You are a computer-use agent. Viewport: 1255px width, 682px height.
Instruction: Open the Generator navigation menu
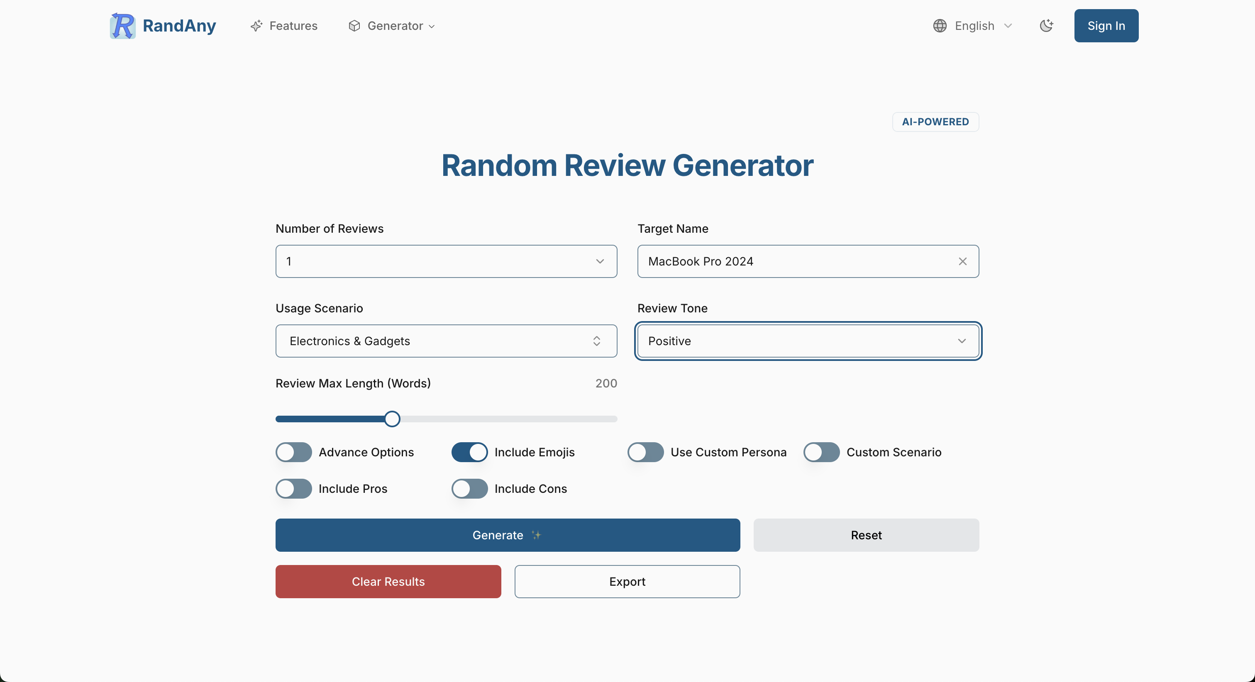click(x=395, y=26)
